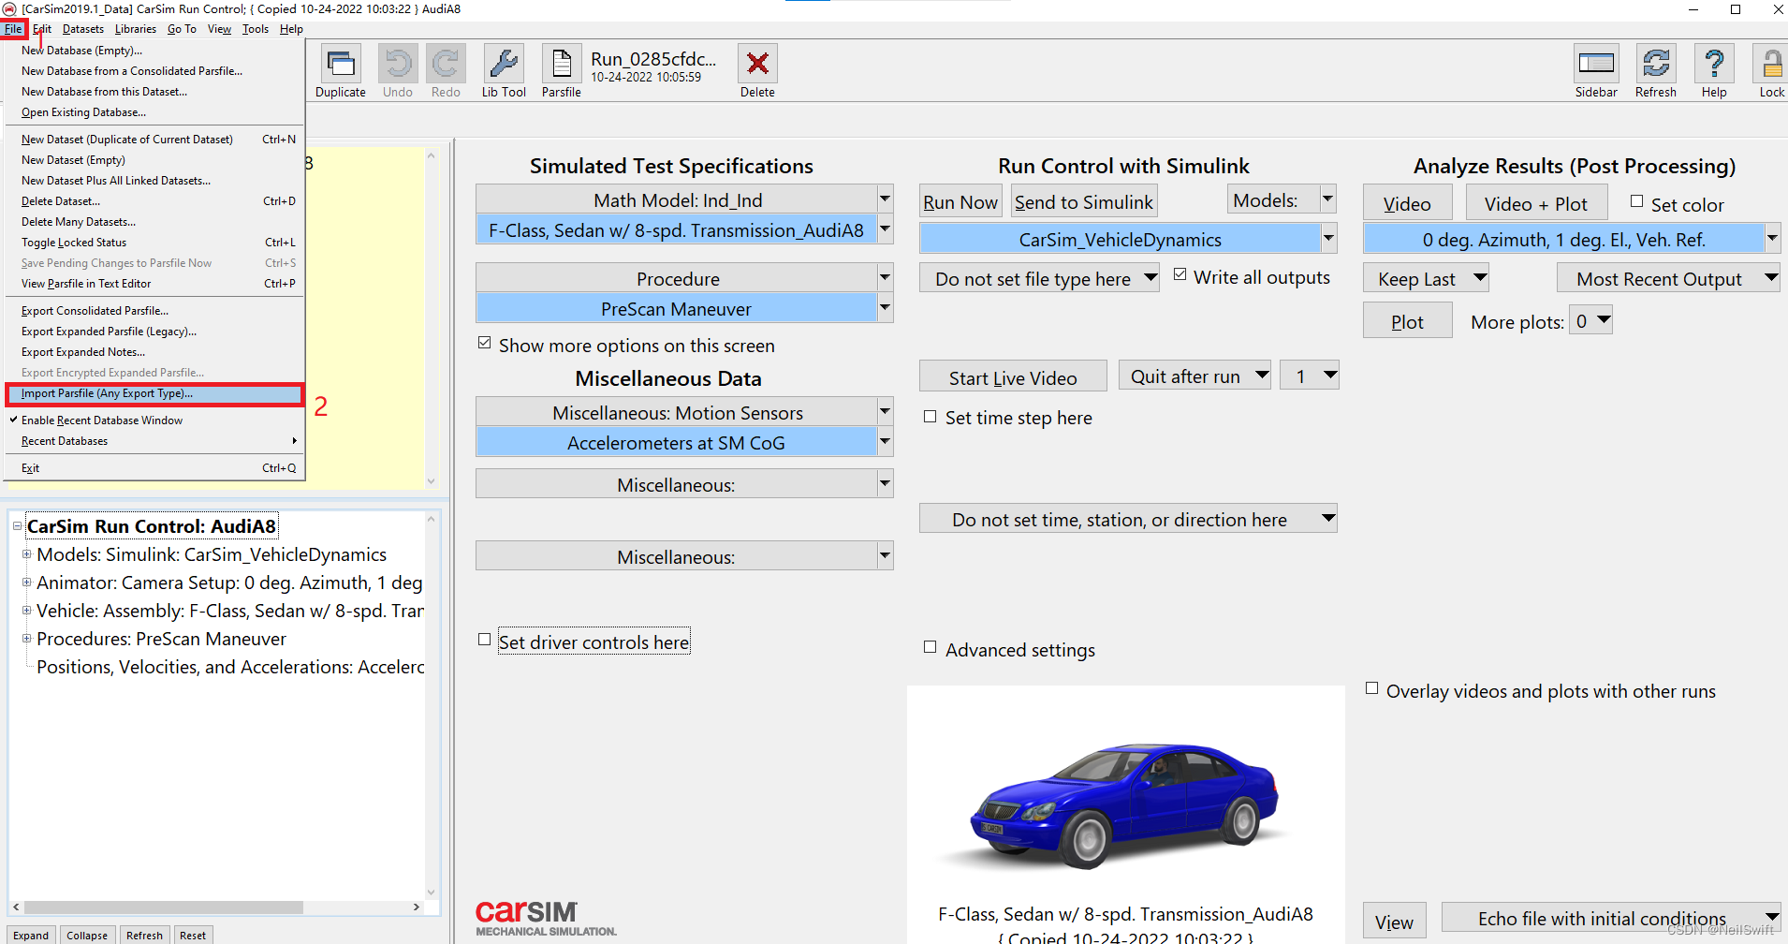1788x944 pixels.
Task: Open the Recent Databases submenu
Action: tap(154, 441)
